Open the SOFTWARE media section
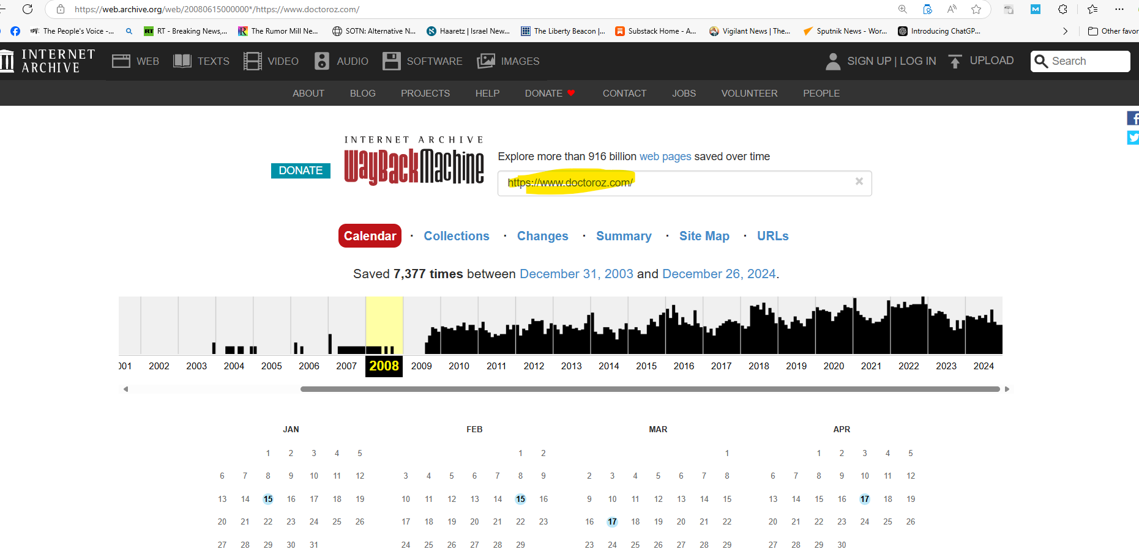The height and width of the screenshot is (549, 1139). pyautogui.click(x=422, y=61)
